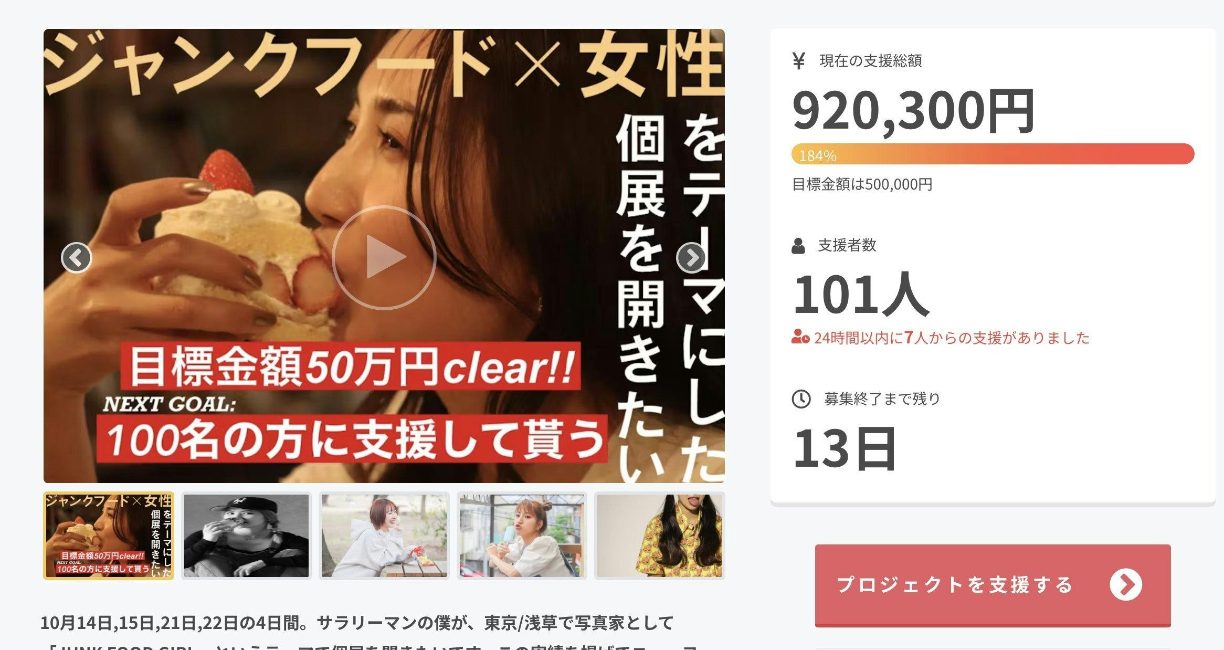Screen dimensions: 1224x650
Task: Select the first highlighted cake thumbnail
Action: pyautogui.click(x=109, y=536)
